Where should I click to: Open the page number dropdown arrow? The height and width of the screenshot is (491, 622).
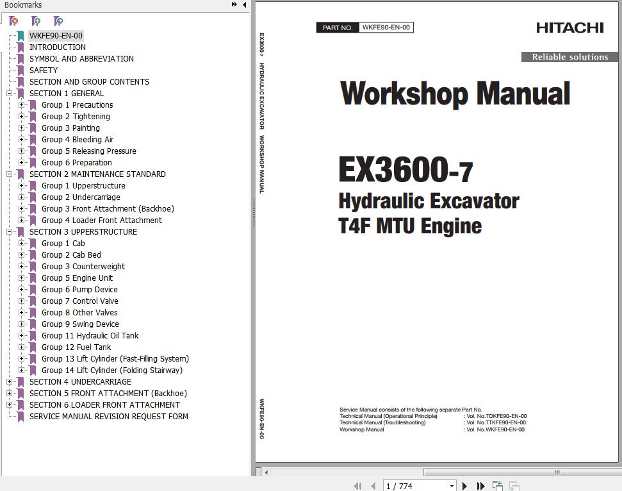click(x=452, y=487)
